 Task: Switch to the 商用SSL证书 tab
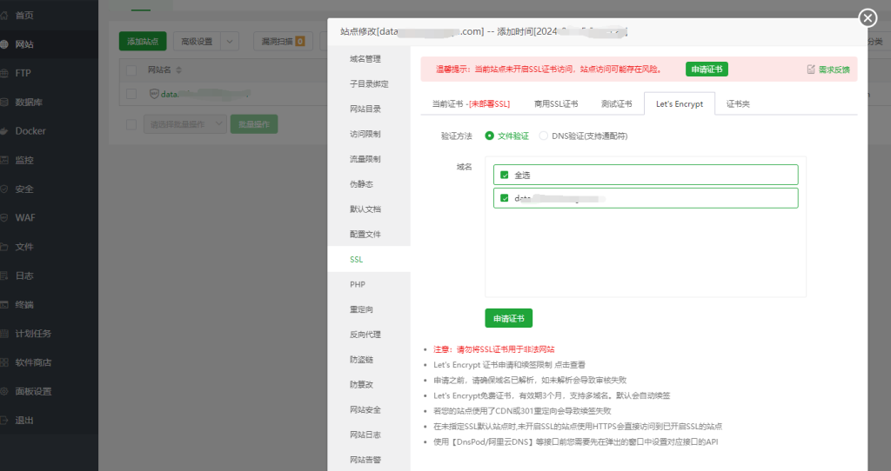coord(555,103)
